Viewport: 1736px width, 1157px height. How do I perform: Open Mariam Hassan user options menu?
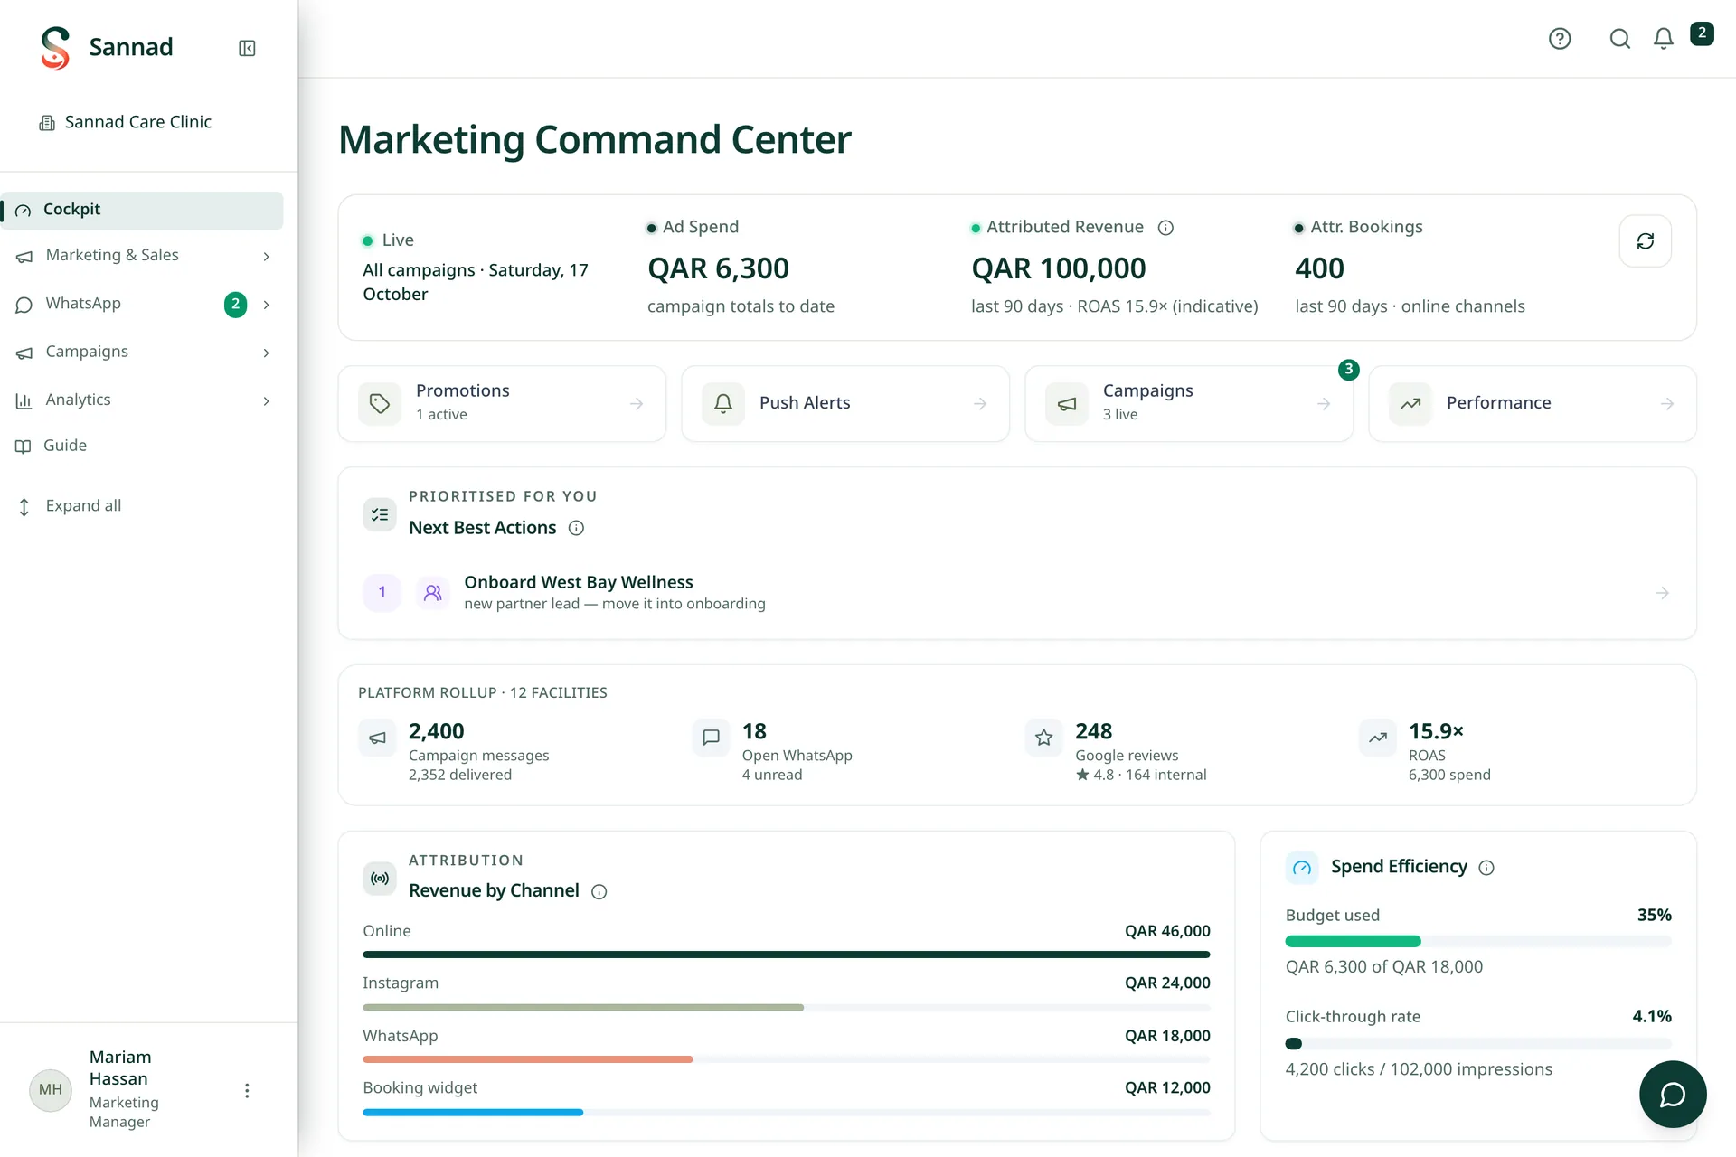tap(247, 1091)
